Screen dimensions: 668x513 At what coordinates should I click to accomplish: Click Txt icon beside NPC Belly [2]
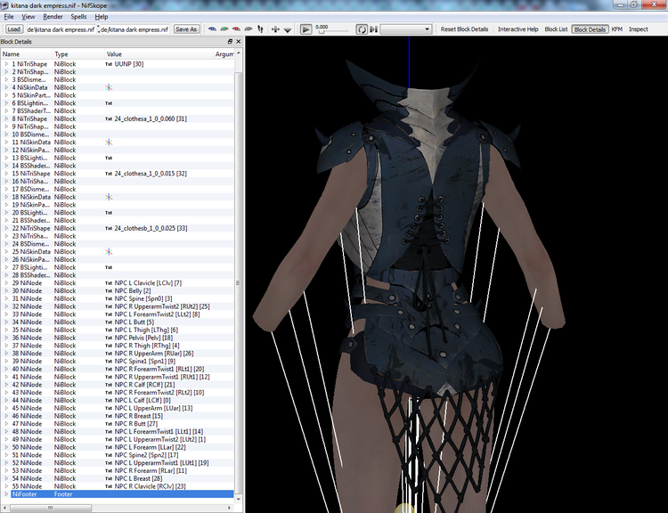(109, 291)
